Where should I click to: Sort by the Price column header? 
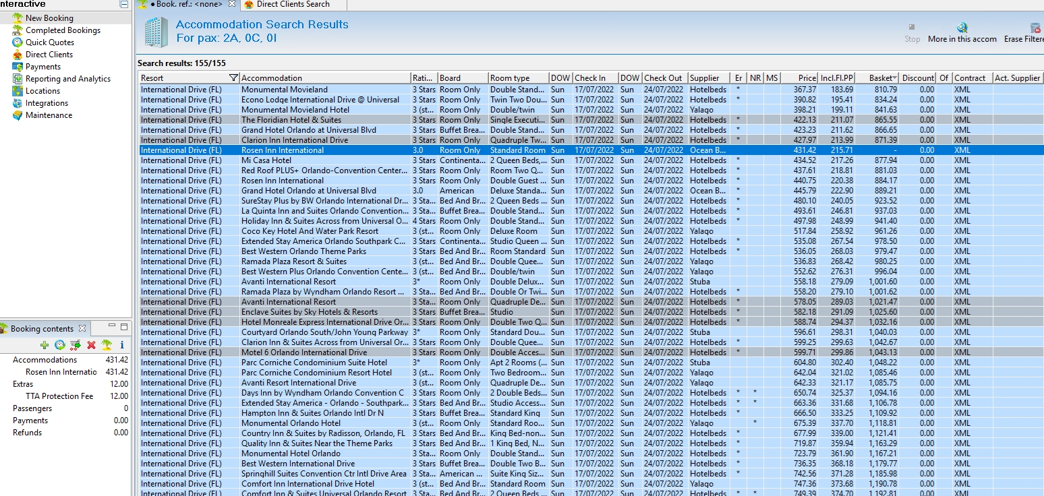[799, 78]
